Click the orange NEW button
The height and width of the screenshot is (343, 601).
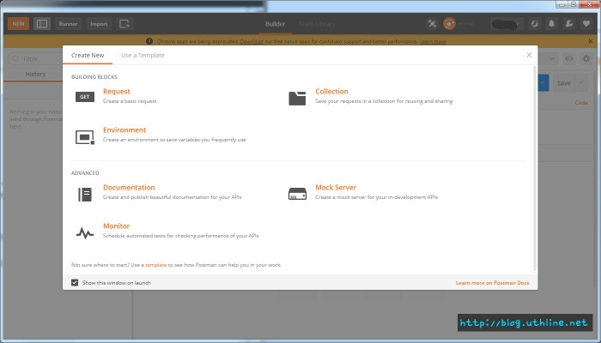tap(18, 24)
